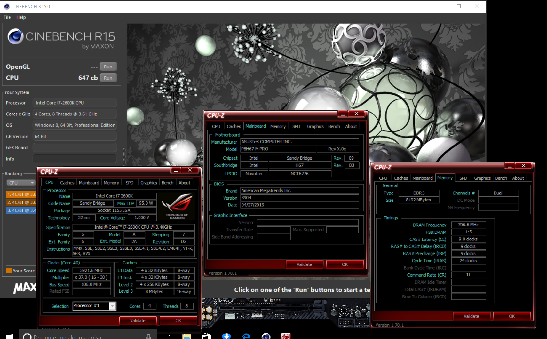Viewport: 547px width, 339px height.
Task: Open Bench tab in CPU-Z Memory window
Action: coord(501,178)
